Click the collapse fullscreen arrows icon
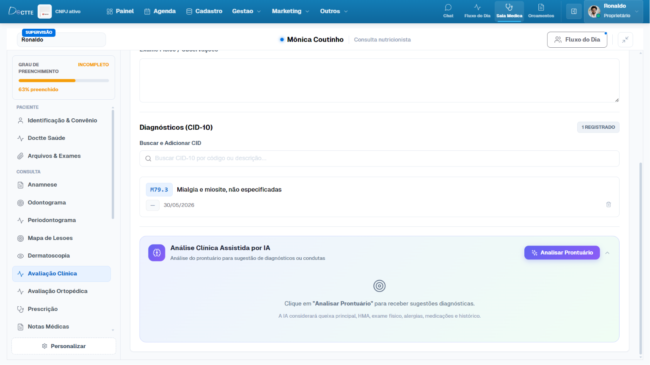This screenshot has width=650, height=365. click(625, 40)
